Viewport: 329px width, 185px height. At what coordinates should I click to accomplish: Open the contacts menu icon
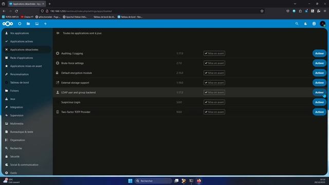click(x=314, y=24)
